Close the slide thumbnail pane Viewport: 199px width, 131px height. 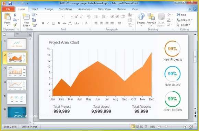pyautogui.click(x=30, y=35)
